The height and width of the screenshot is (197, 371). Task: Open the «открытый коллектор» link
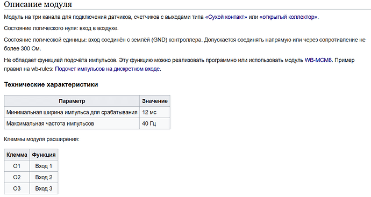tap(289, 17)
